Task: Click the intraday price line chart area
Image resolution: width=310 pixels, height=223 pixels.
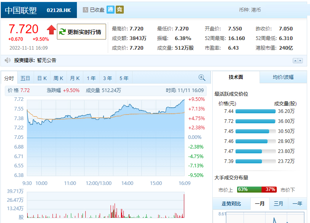Action: [x=106, y=138]
